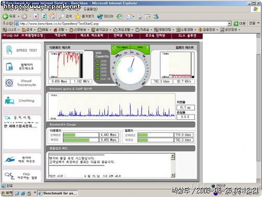262x197 pixels.
Task: Select the 718.9 kbps average upload value
Action: (x=183, y=134)
